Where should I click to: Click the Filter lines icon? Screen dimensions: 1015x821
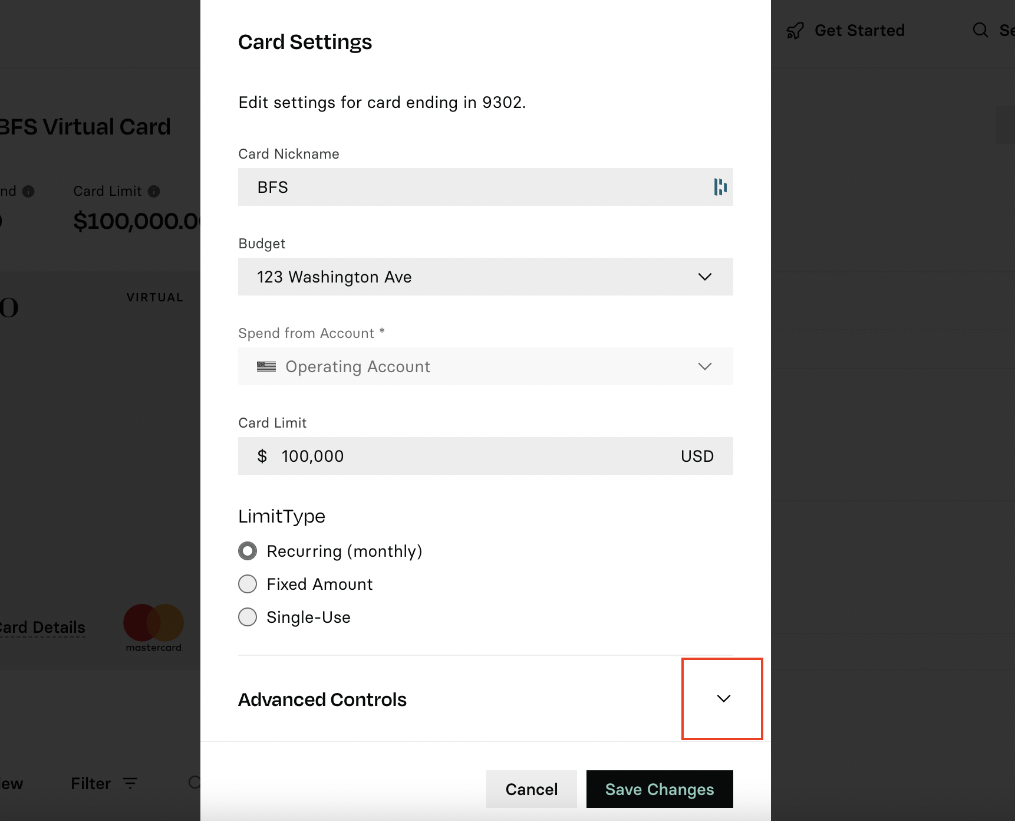[130, 783]
